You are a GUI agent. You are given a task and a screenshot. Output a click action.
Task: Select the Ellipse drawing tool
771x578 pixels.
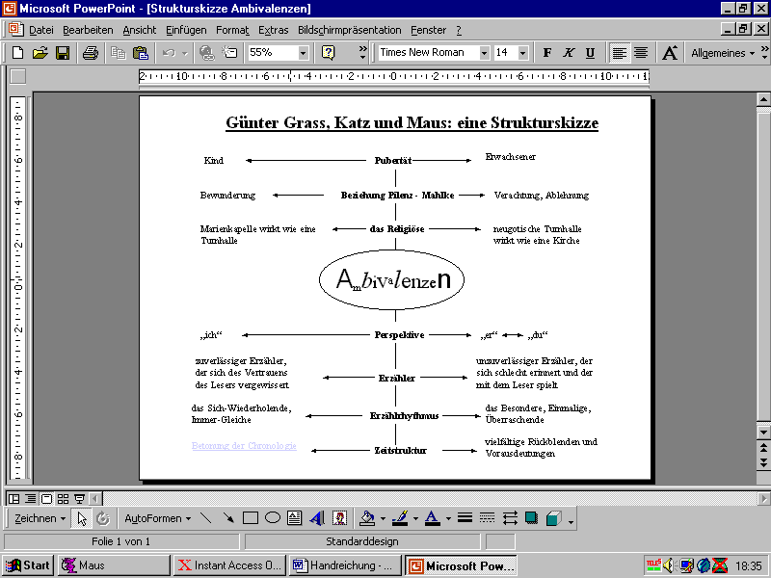(x=273, y=518)
